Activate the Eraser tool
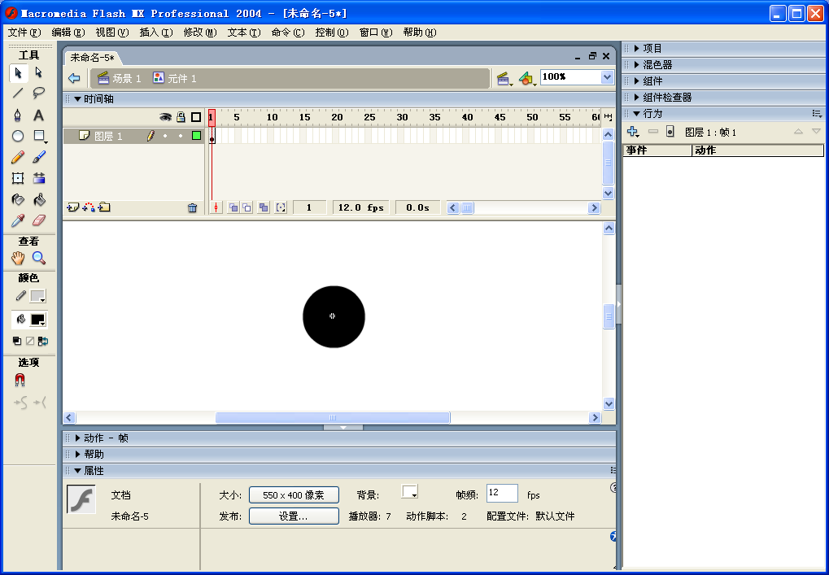Viewport: 829px width, 575px height. [38, 220]
